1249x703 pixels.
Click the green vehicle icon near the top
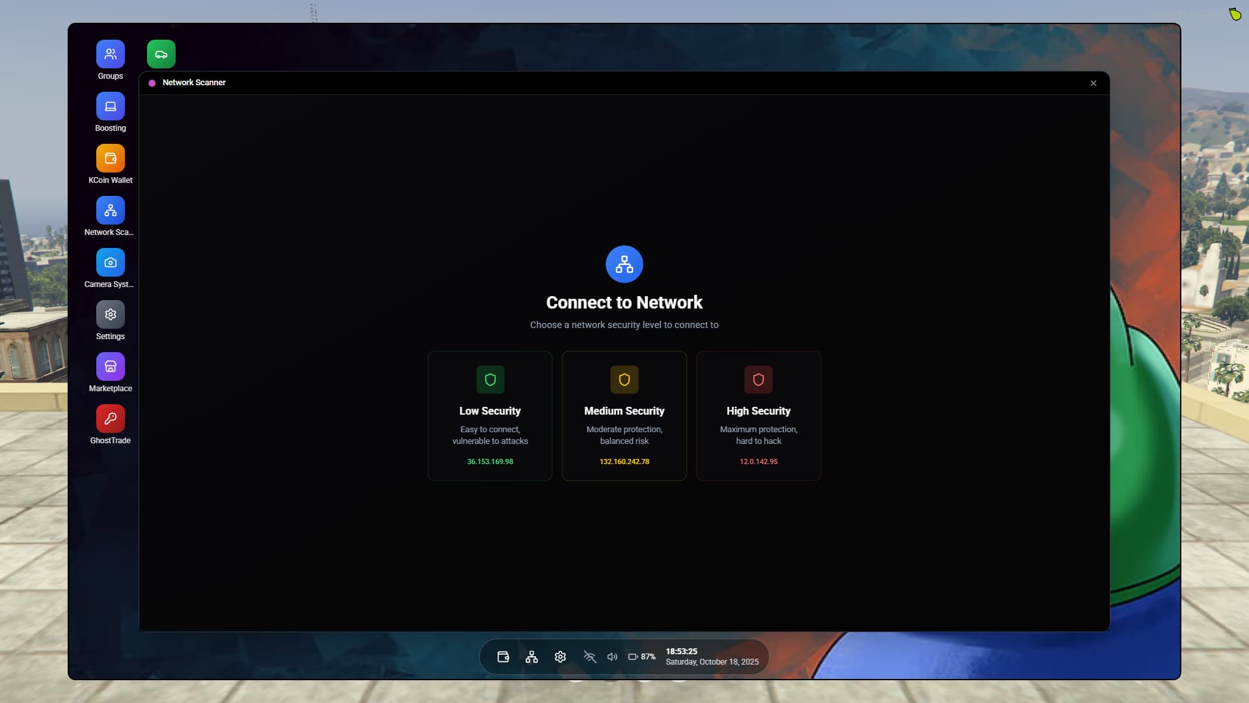point(161,53)
